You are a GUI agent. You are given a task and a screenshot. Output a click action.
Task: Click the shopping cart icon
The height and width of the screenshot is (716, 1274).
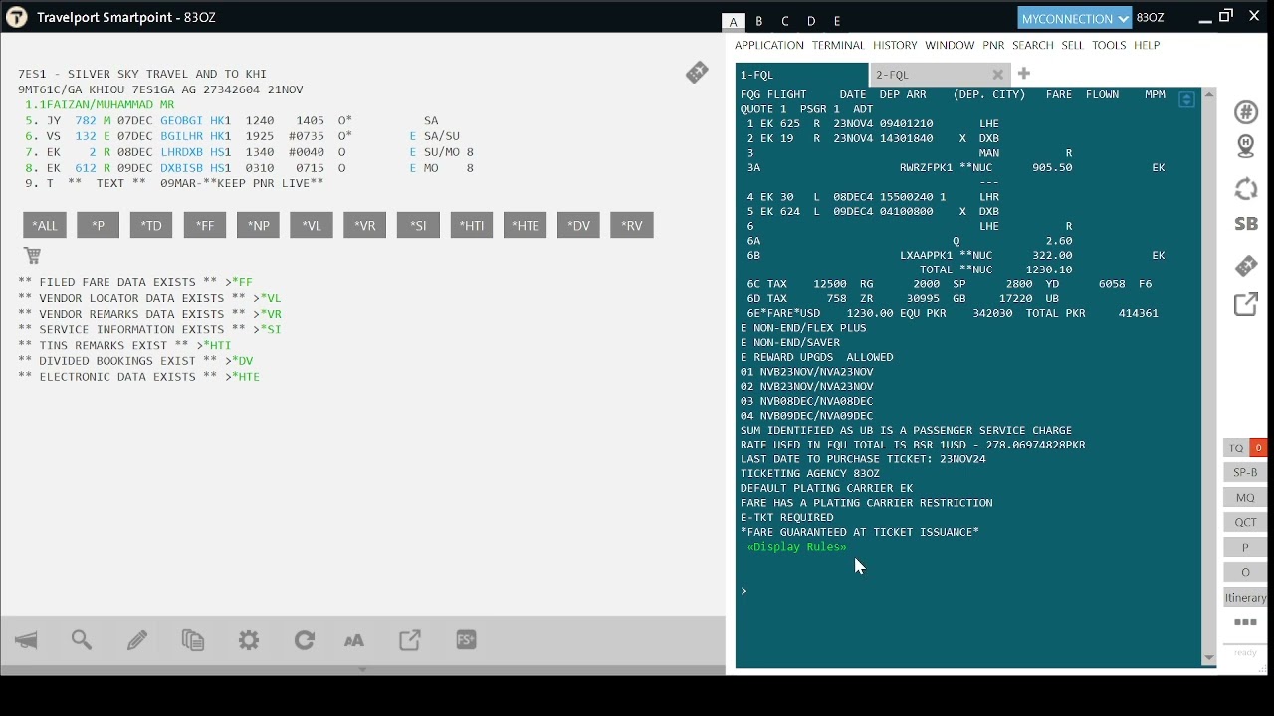point(32,256)
